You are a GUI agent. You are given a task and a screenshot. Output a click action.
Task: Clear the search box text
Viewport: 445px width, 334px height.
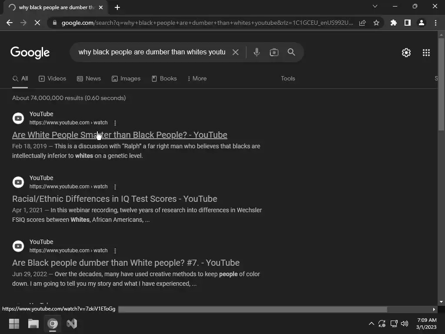pos(235,52)
